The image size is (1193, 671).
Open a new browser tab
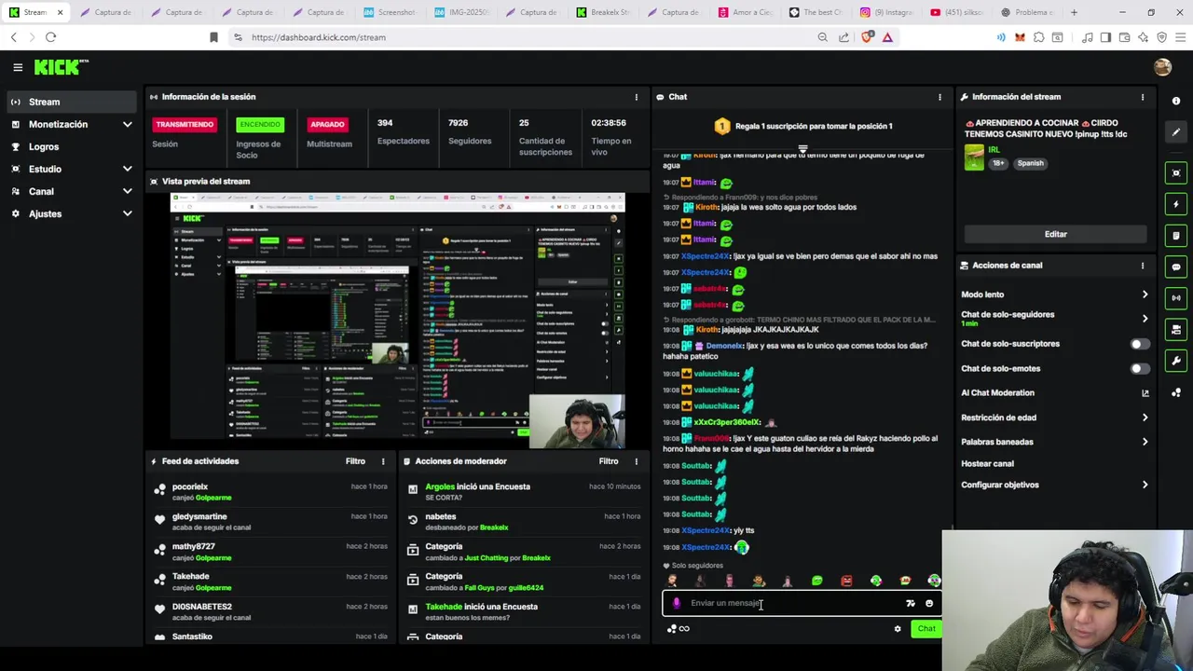1074,12
